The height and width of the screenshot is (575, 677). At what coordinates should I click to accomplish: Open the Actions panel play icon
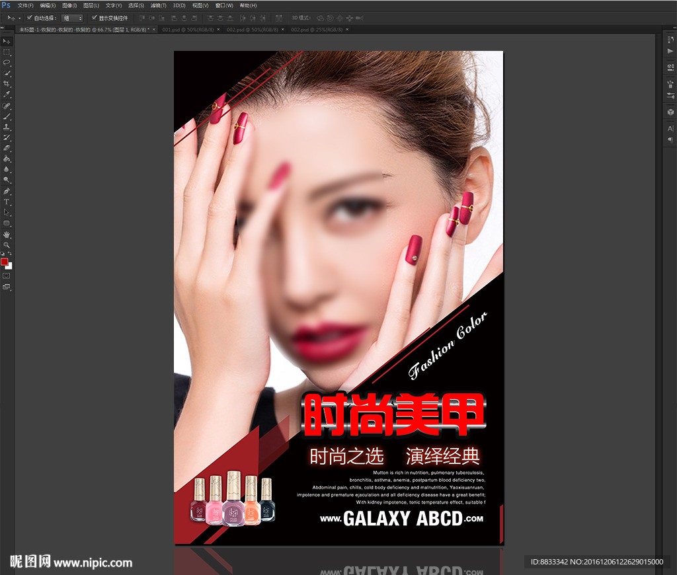pos(670,51)
